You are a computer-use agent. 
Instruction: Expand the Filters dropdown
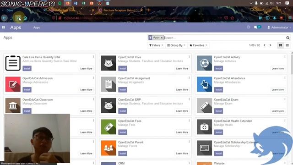(x=156, y=45)
